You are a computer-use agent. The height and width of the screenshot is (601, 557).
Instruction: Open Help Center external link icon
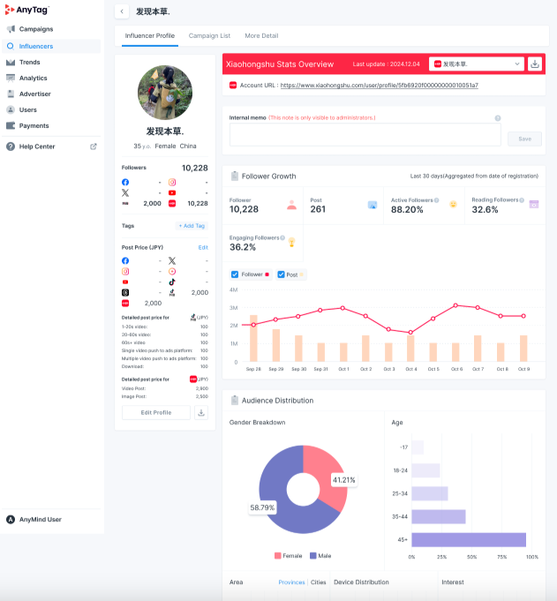(94, 146)
